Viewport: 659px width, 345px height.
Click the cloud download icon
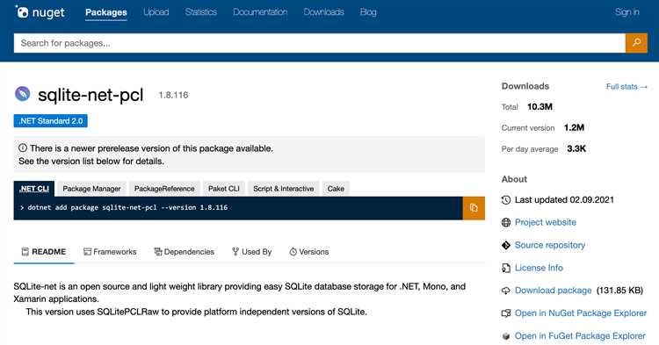coord(506,291)
